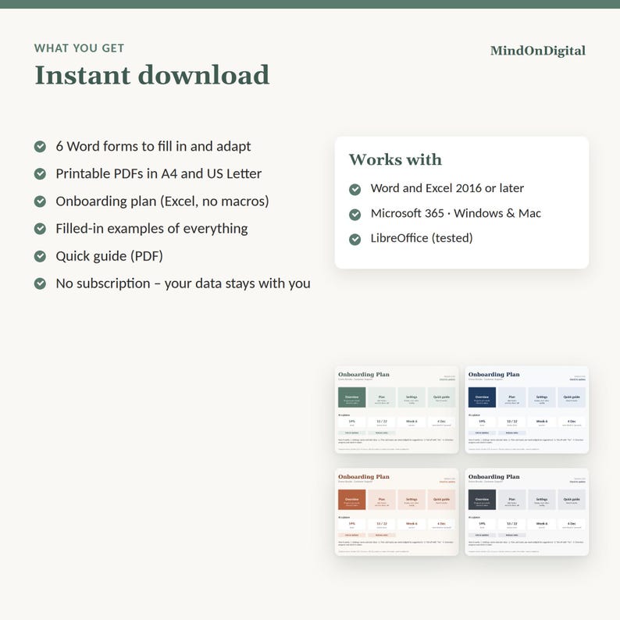The height and width of the screenshot is (620, 620).
Task: Click the terracotta Overview tile in orange preview
Action: coord(352,500)
